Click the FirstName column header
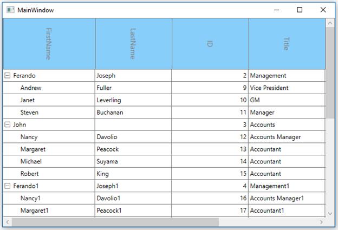The height and width of the screenshot is (230, 338). tap(49, 44)
